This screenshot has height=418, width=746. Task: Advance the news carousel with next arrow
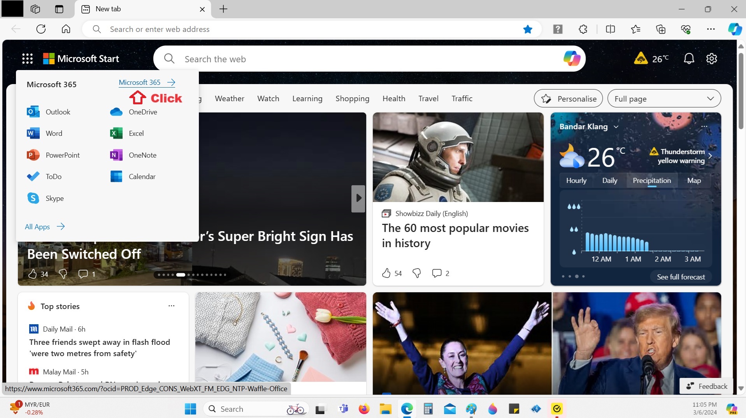coord(358,198)
